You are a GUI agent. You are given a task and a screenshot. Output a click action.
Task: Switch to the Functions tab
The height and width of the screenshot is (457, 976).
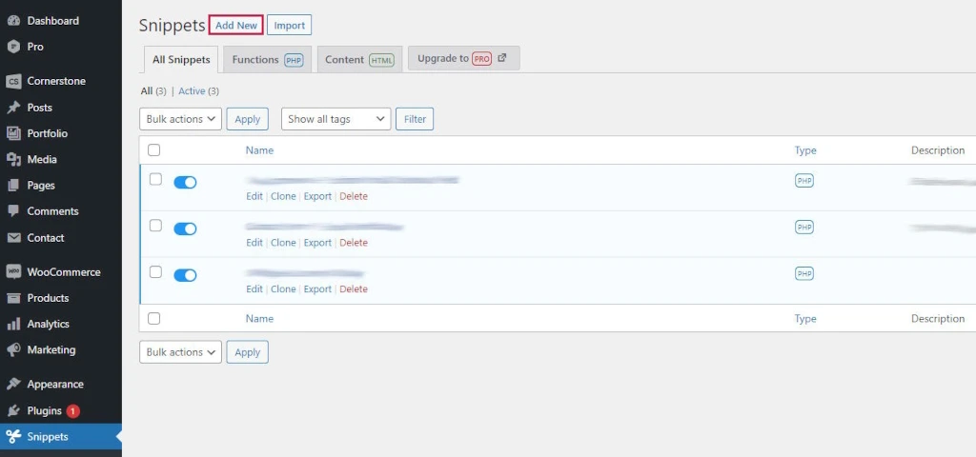coord(268,60)
